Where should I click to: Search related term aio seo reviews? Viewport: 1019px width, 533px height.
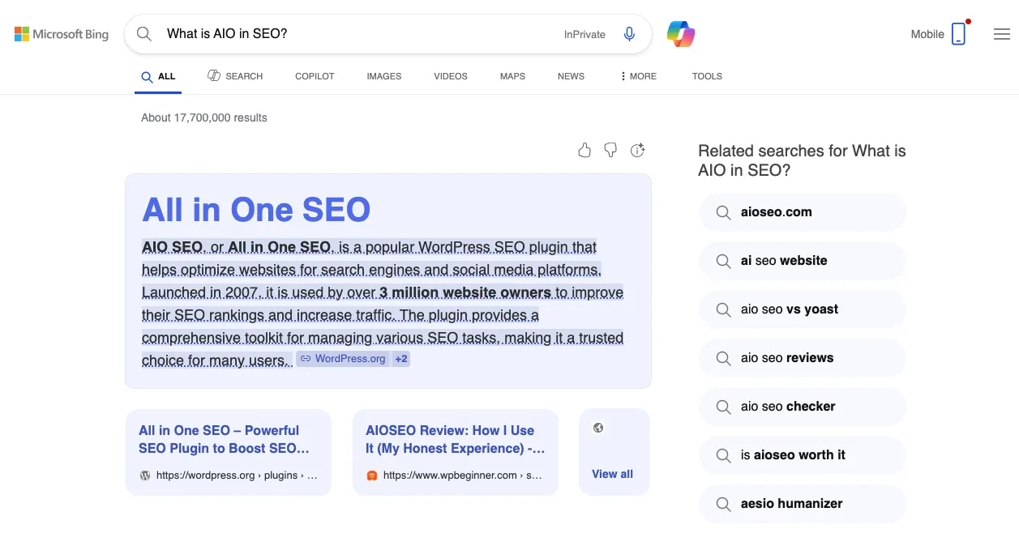tap(803, 358)
